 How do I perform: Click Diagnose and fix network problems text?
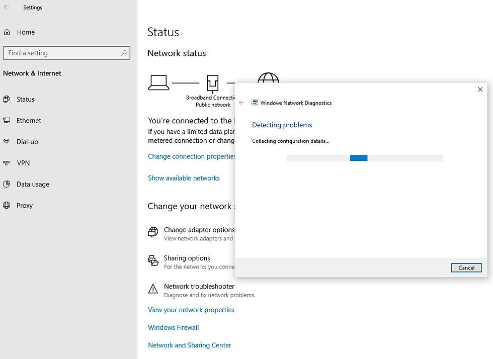pyautogui.click(x=210, y=295)
